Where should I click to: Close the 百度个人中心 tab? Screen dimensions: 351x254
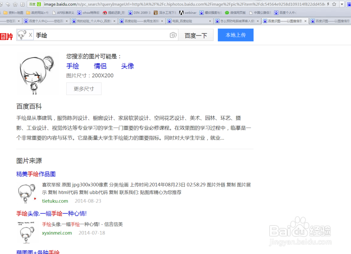tap(66, 21)
